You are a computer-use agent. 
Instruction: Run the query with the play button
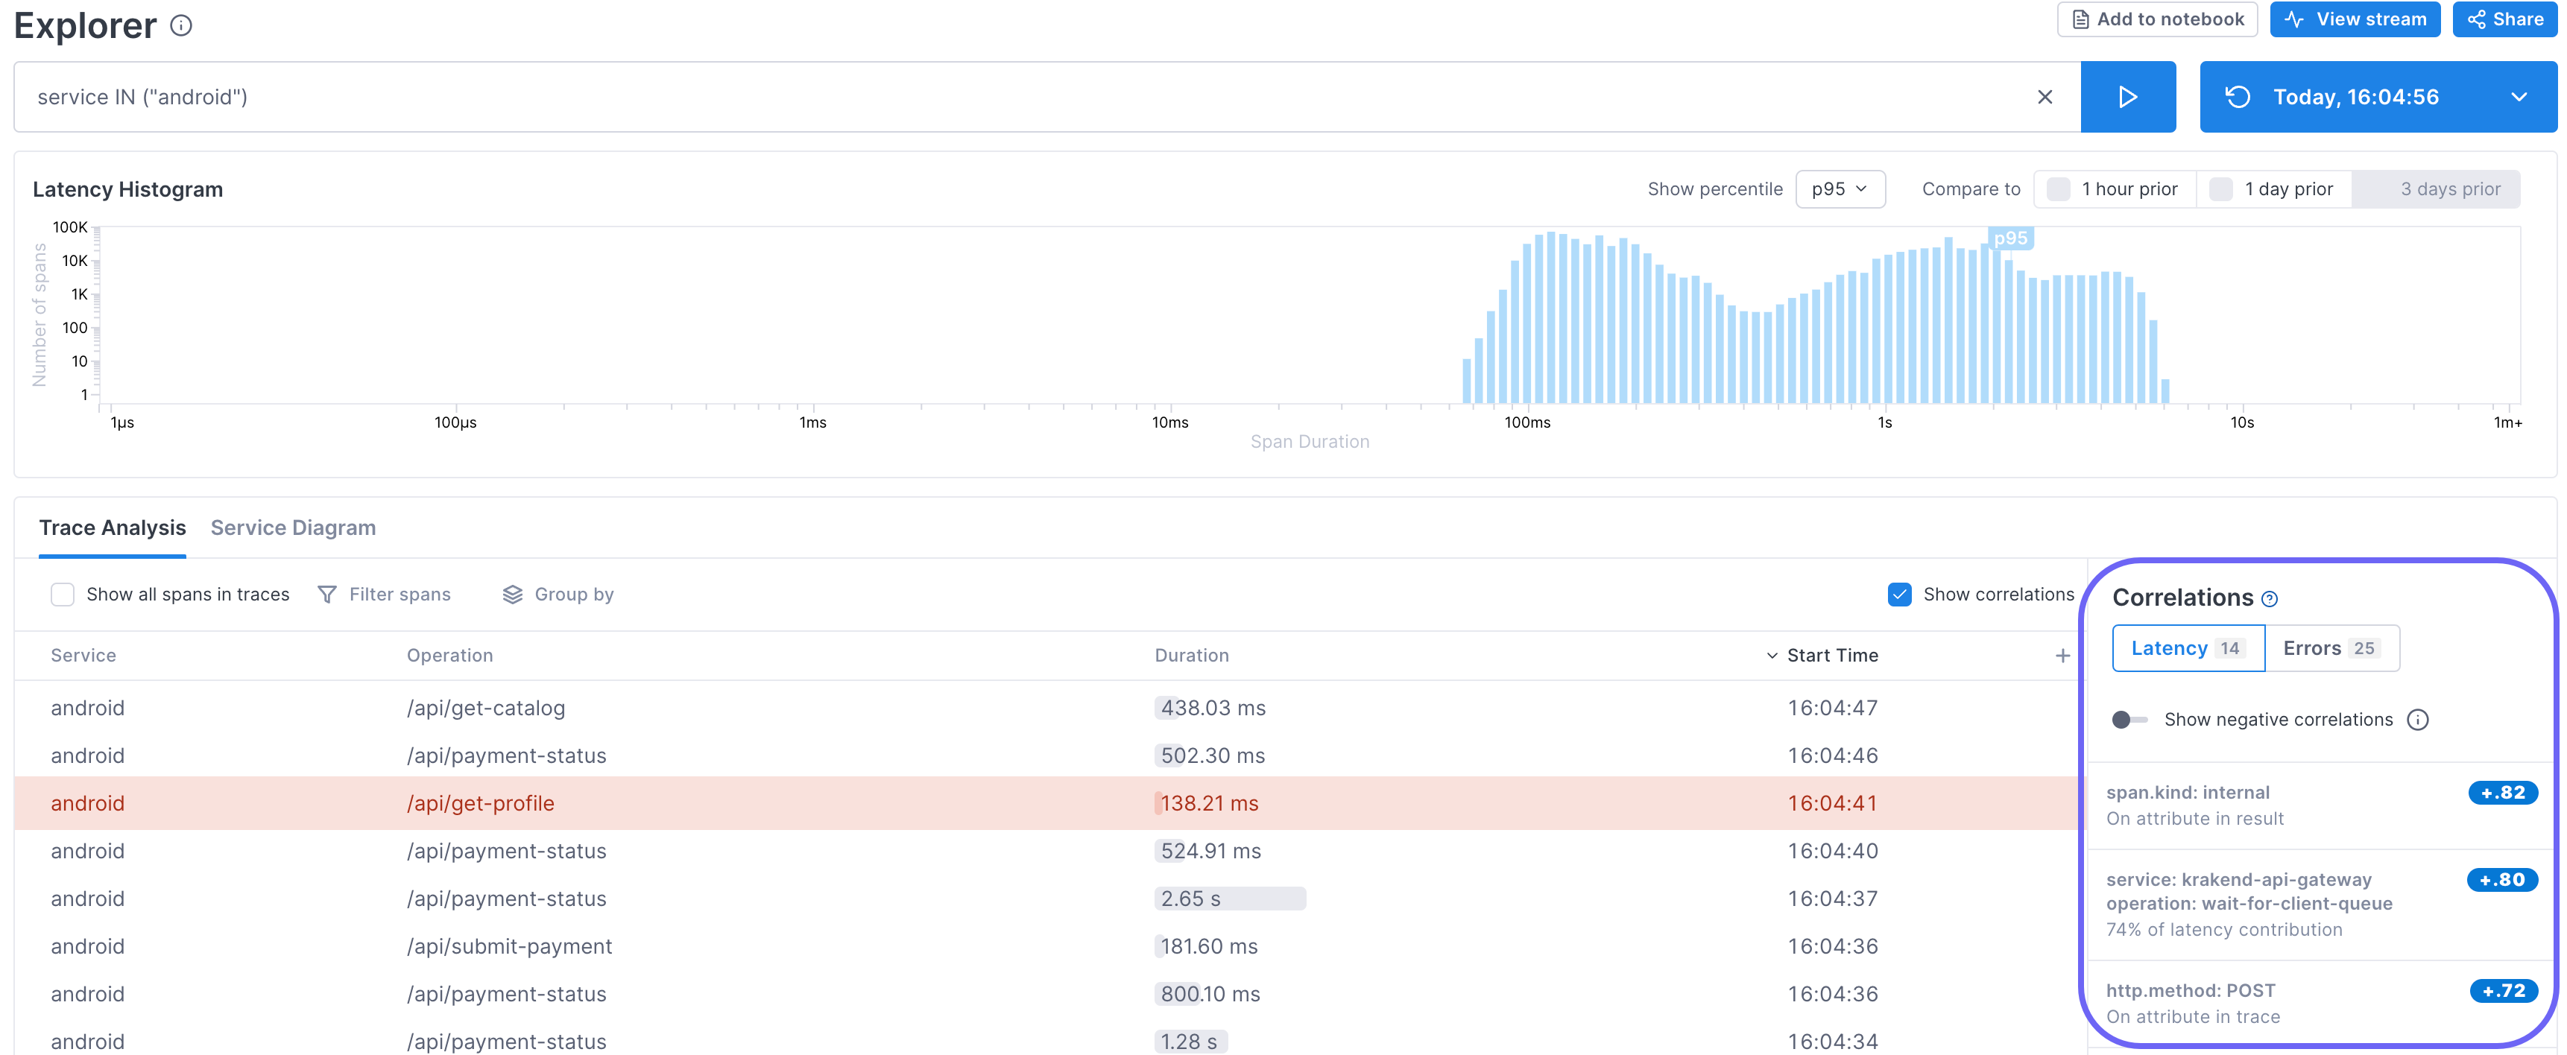click(x=2126, y=97)
